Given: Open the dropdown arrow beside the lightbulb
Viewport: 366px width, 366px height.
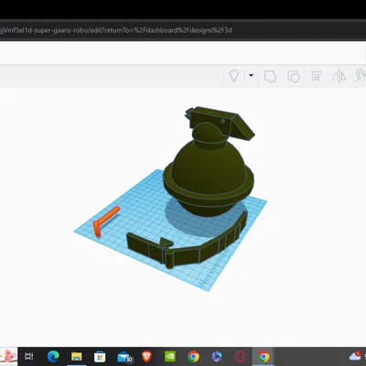Looking at the screenshot, I should coord(251,75).
